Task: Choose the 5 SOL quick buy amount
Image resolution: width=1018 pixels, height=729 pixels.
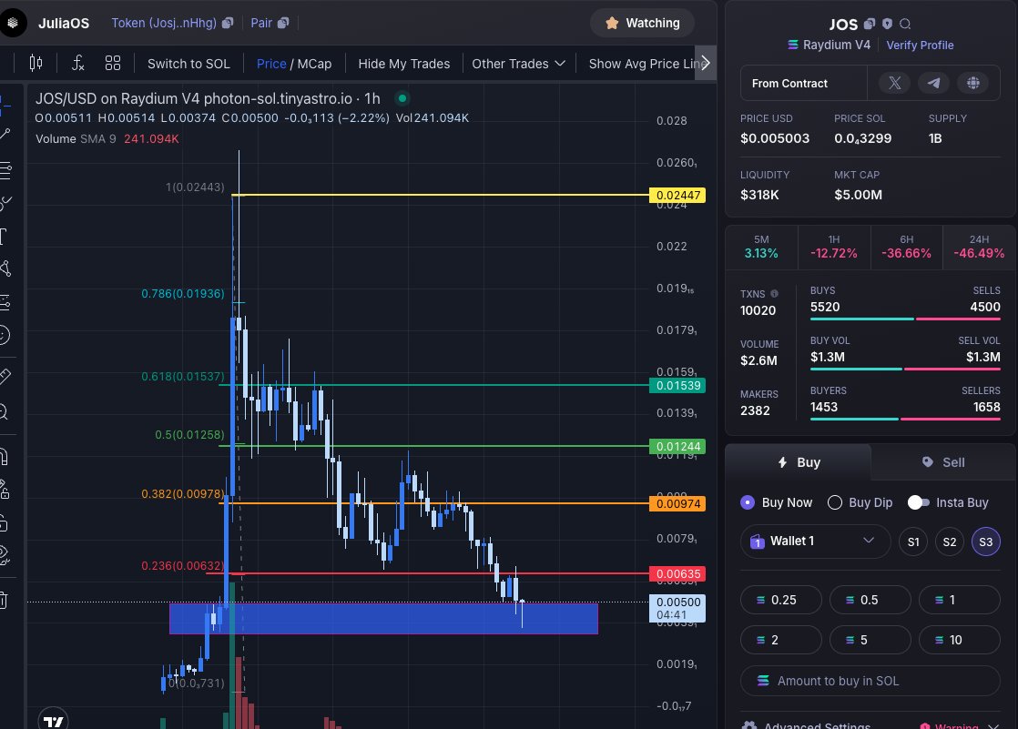Action: (870, 640)
